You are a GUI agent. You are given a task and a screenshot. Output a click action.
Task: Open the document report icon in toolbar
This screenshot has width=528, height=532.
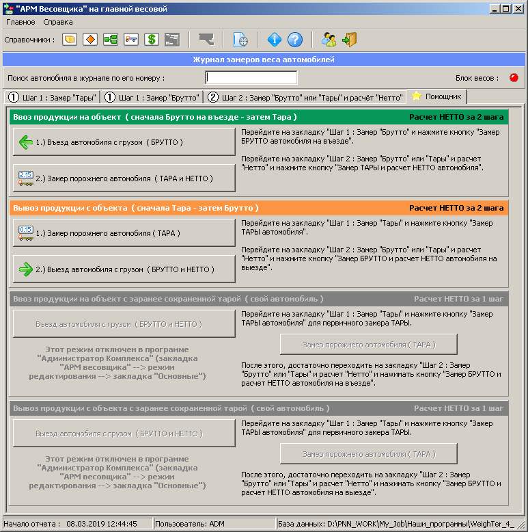pyautogui.click(x=240, y=40)
